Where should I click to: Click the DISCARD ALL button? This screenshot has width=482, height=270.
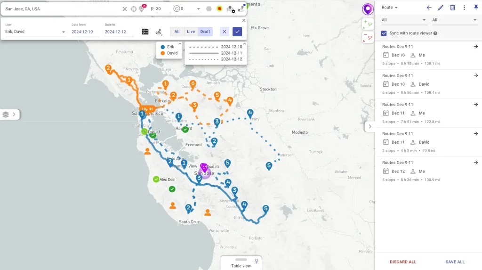[x=403, y=262]
